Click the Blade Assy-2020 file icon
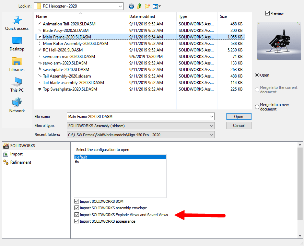This screenshot has height=246, width=304. (x=39, y=31)
